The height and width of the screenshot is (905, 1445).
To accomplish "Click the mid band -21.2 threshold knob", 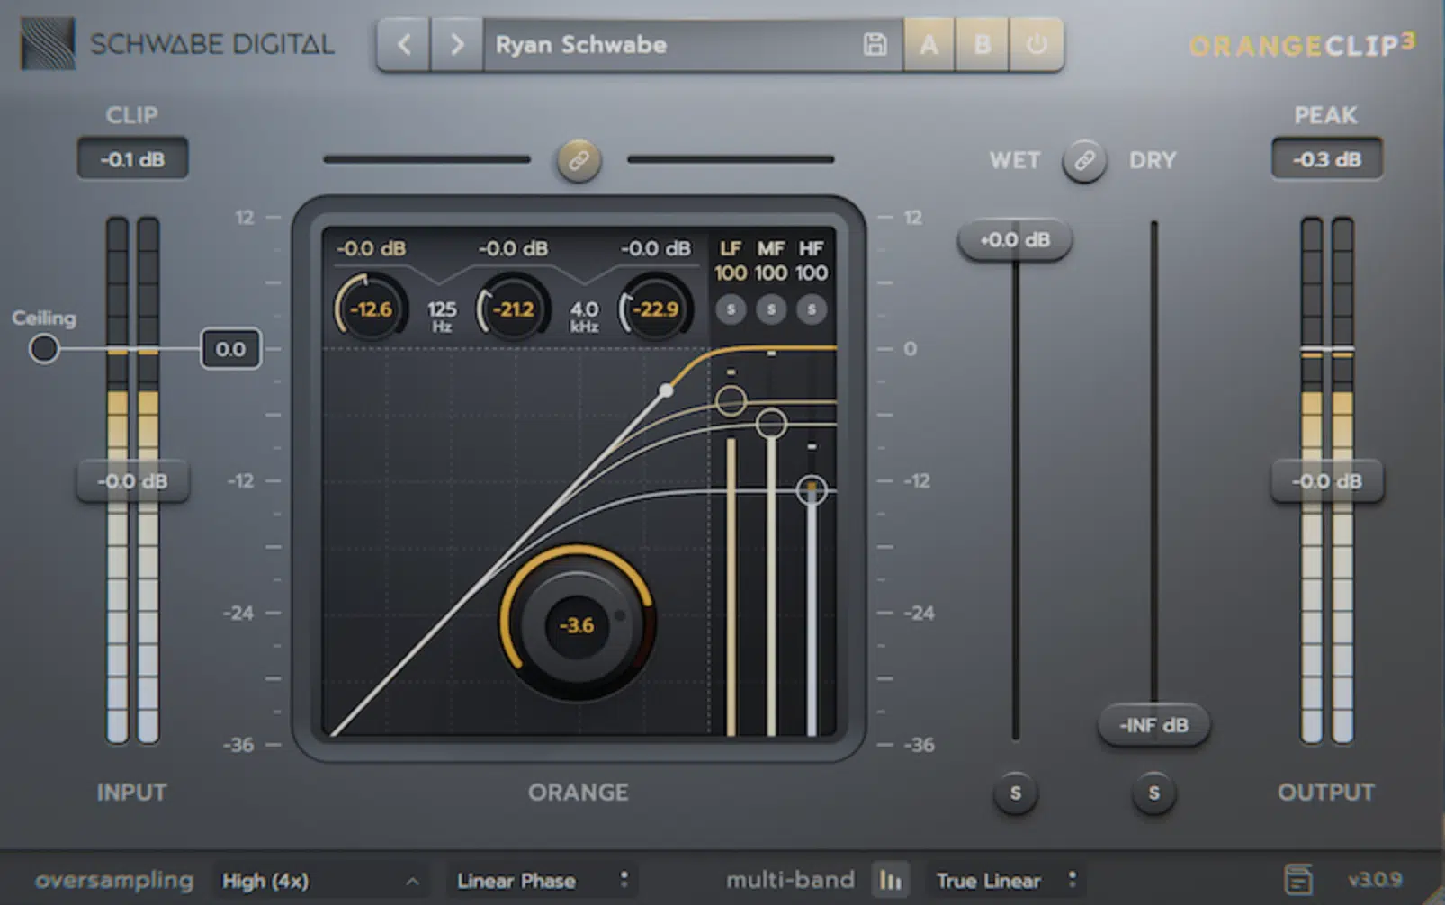I will click(513, 309).
